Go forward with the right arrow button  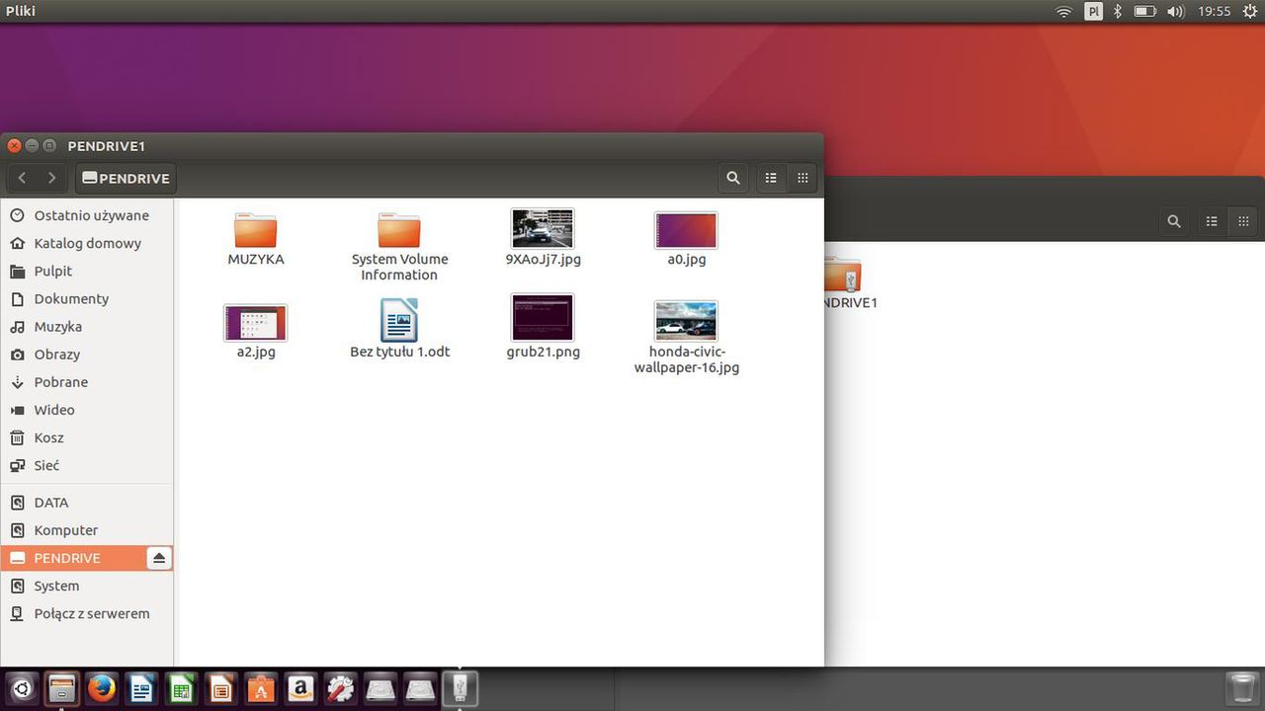tap(51, 178)
